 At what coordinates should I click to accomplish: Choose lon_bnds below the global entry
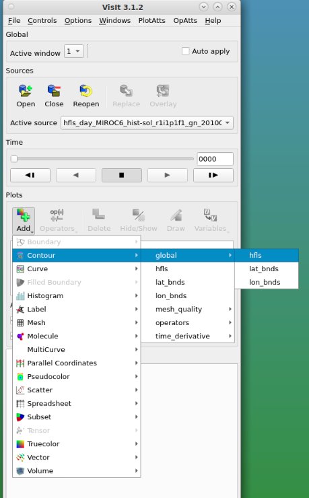click(x=187, y=295)
